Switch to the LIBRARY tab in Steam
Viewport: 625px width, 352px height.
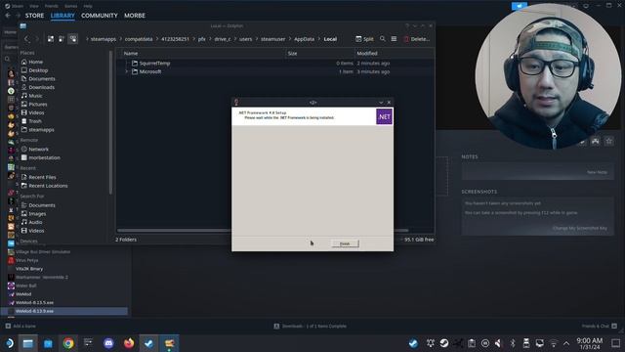pyautogui.click(x=62, y=16)
